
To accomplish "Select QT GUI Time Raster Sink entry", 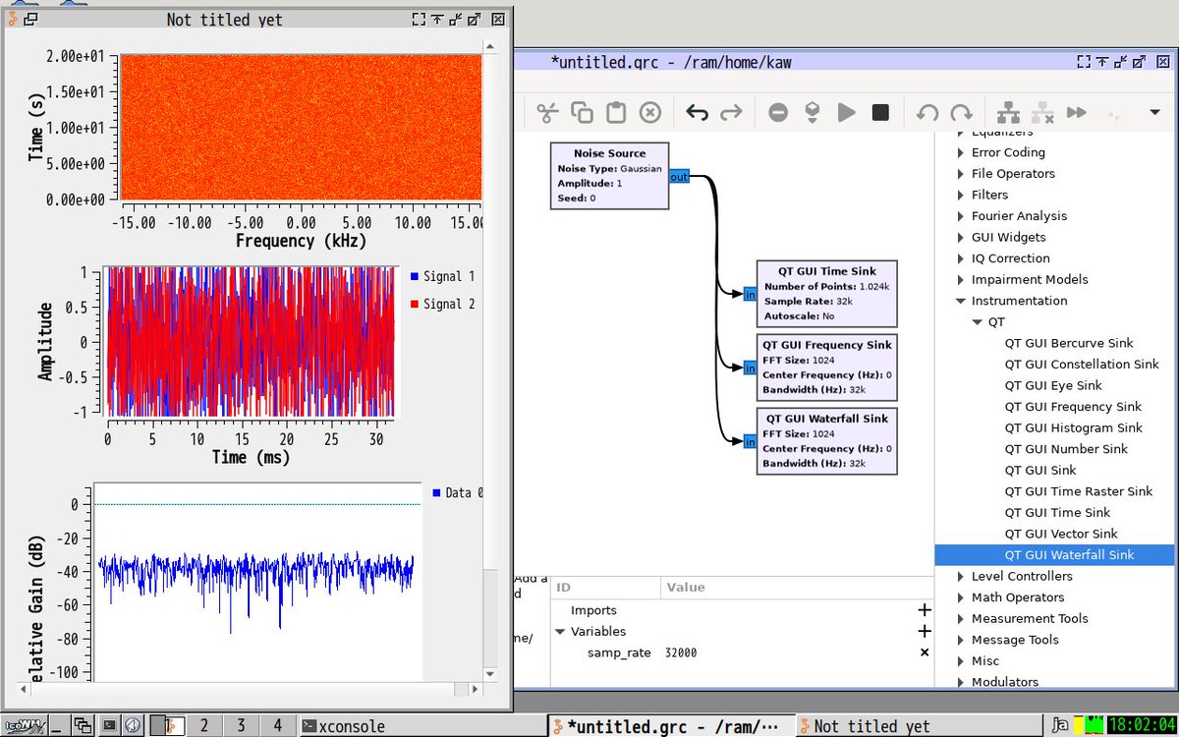I will point(1078,491).
